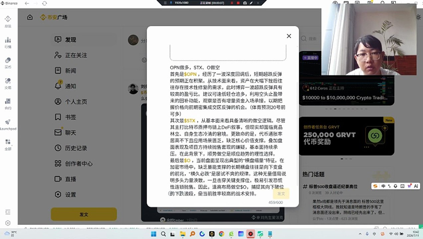
Task: Click the emoji icon beside the post dialog
Action: click(144, 60)
